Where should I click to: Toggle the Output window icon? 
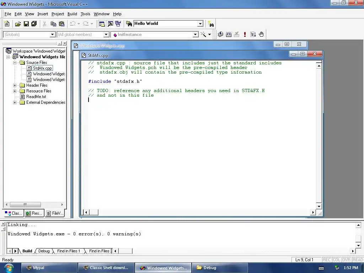point(110,24)
